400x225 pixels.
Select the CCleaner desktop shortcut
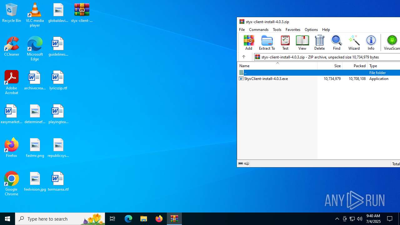coord(12,47)
